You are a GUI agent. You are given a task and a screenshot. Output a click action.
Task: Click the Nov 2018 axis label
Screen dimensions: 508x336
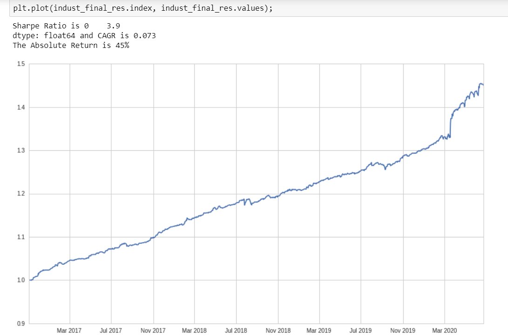click(x=278, y=330)
